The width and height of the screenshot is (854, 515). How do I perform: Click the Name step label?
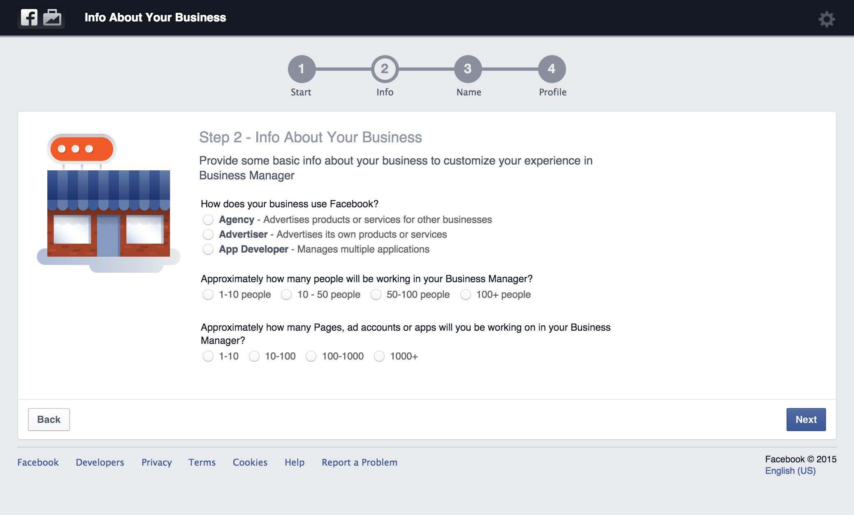[469, 92]
